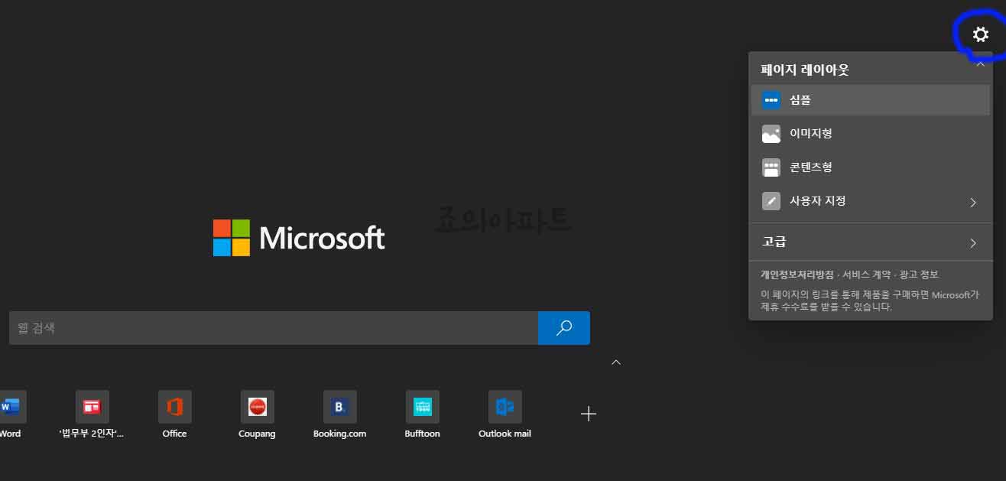
Task: Click the Microsoft logo
Action: 299,238
